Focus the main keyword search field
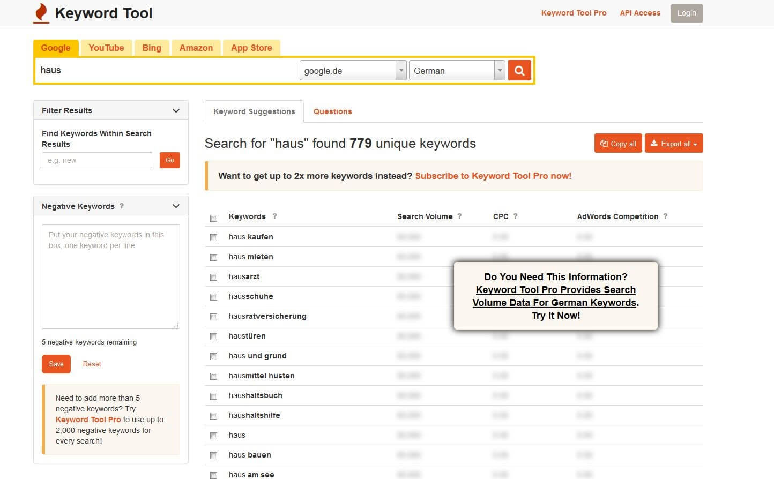This screenshot has height=479, width=774. pyautogui.click(x=166, y=70)
